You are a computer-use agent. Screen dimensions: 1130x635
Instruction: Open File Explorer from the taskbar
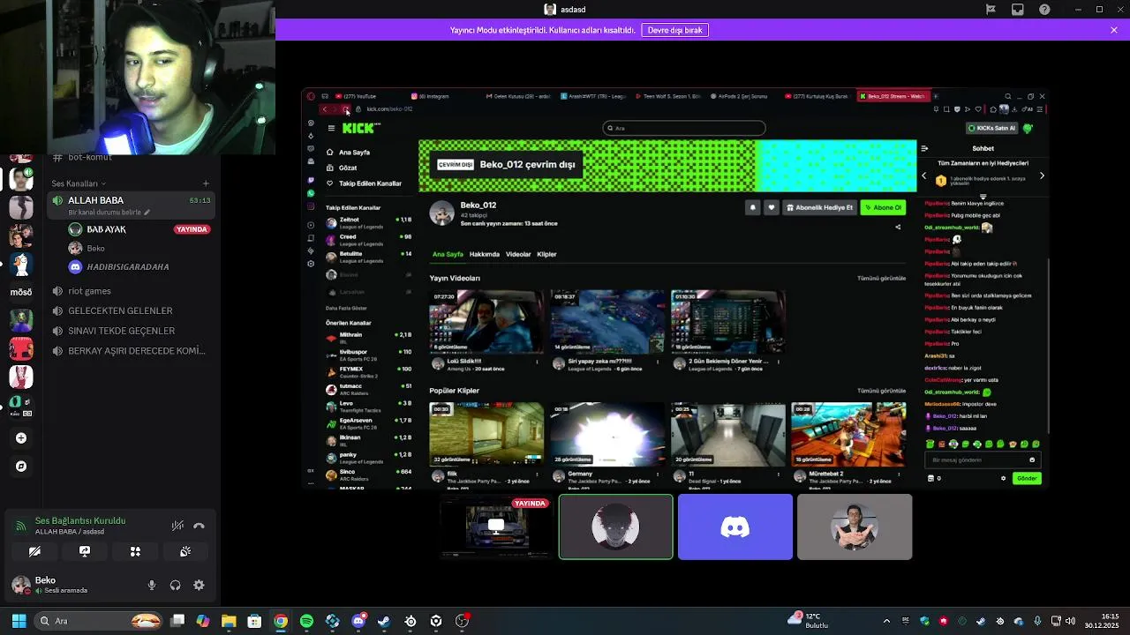229,621
